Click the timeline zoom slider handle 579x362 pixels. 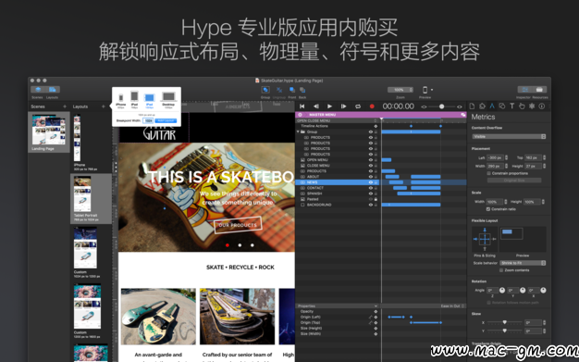441,106
